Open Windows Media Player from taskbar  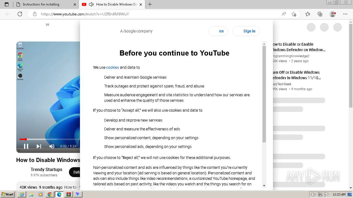pyautogui.click(x=41, y=194)
